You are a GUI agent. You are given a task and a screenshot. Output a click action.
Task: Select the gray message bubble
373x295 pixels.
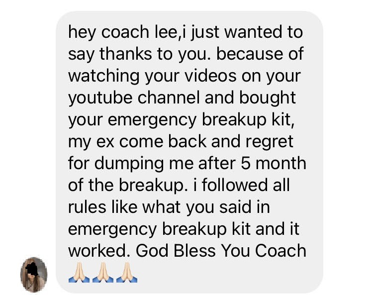pyautogui.click(x=189, y=152)
